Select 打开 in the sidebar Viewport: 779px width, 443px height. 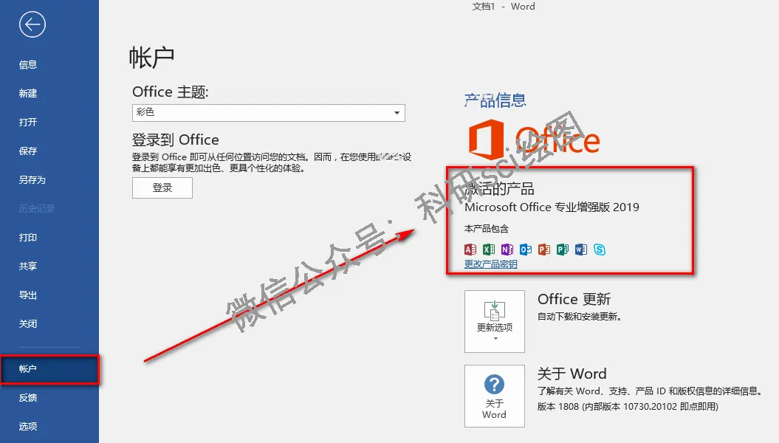pos(28,122)
